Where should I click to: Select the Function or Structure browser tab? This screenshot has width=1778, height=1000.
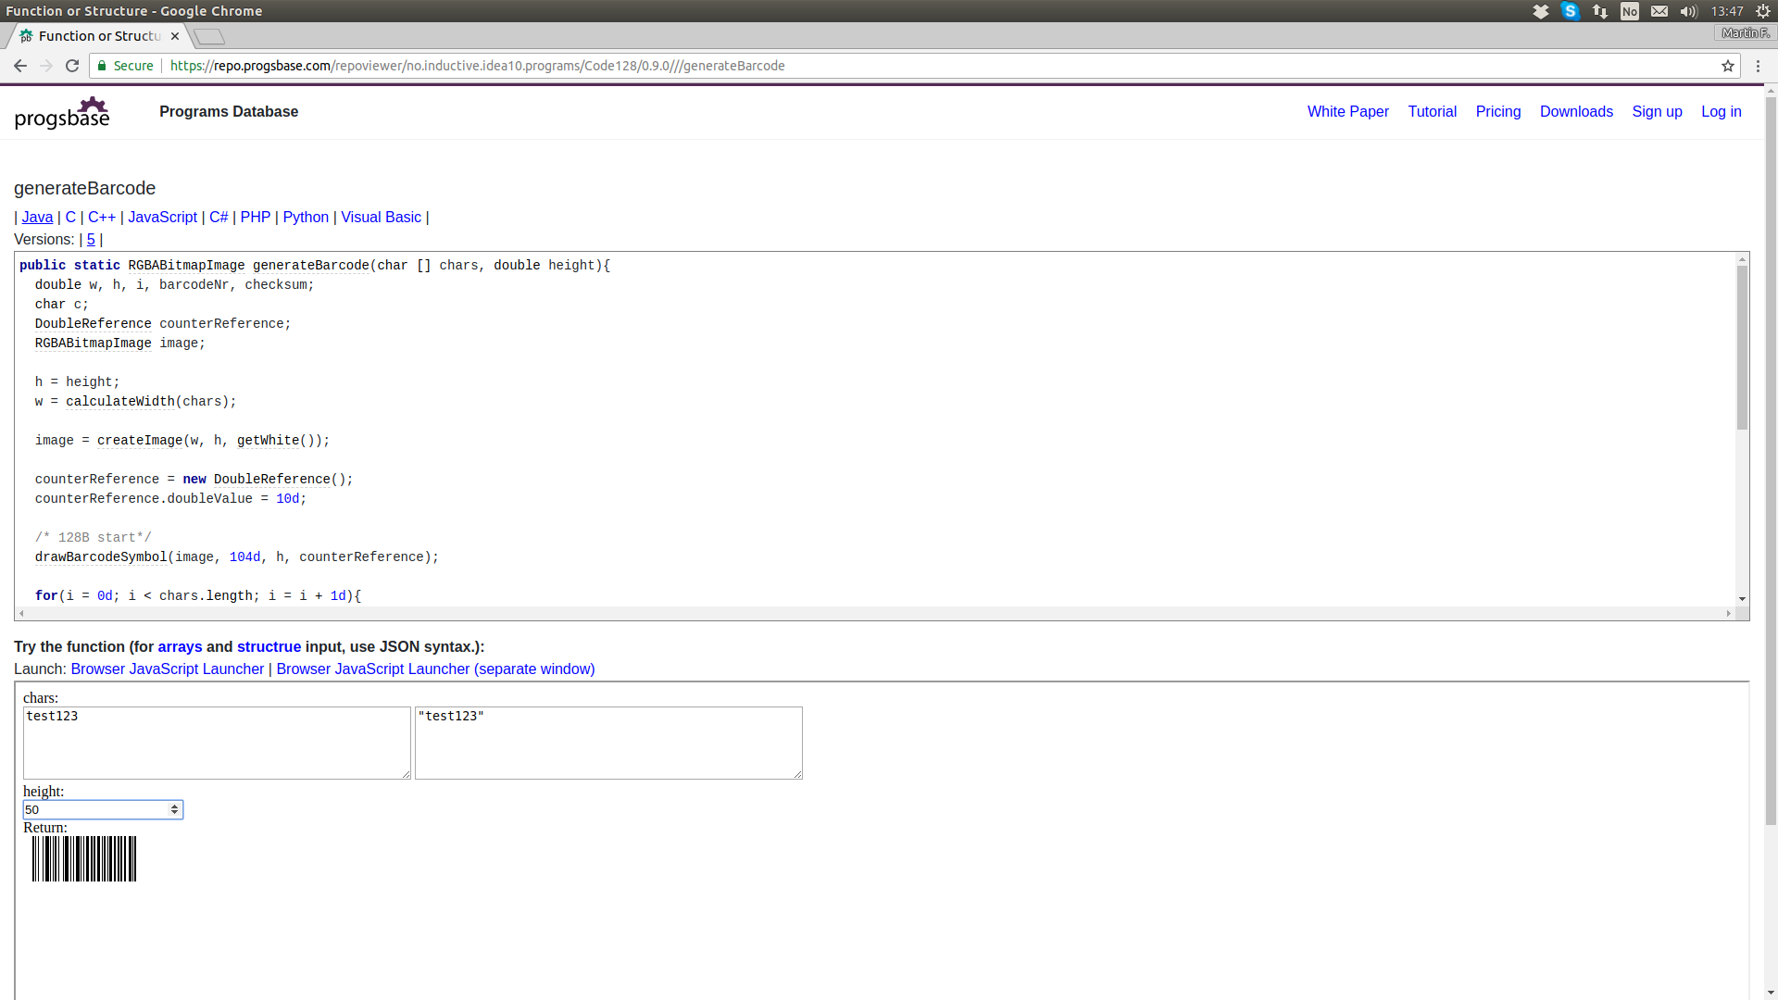[99, 36]
